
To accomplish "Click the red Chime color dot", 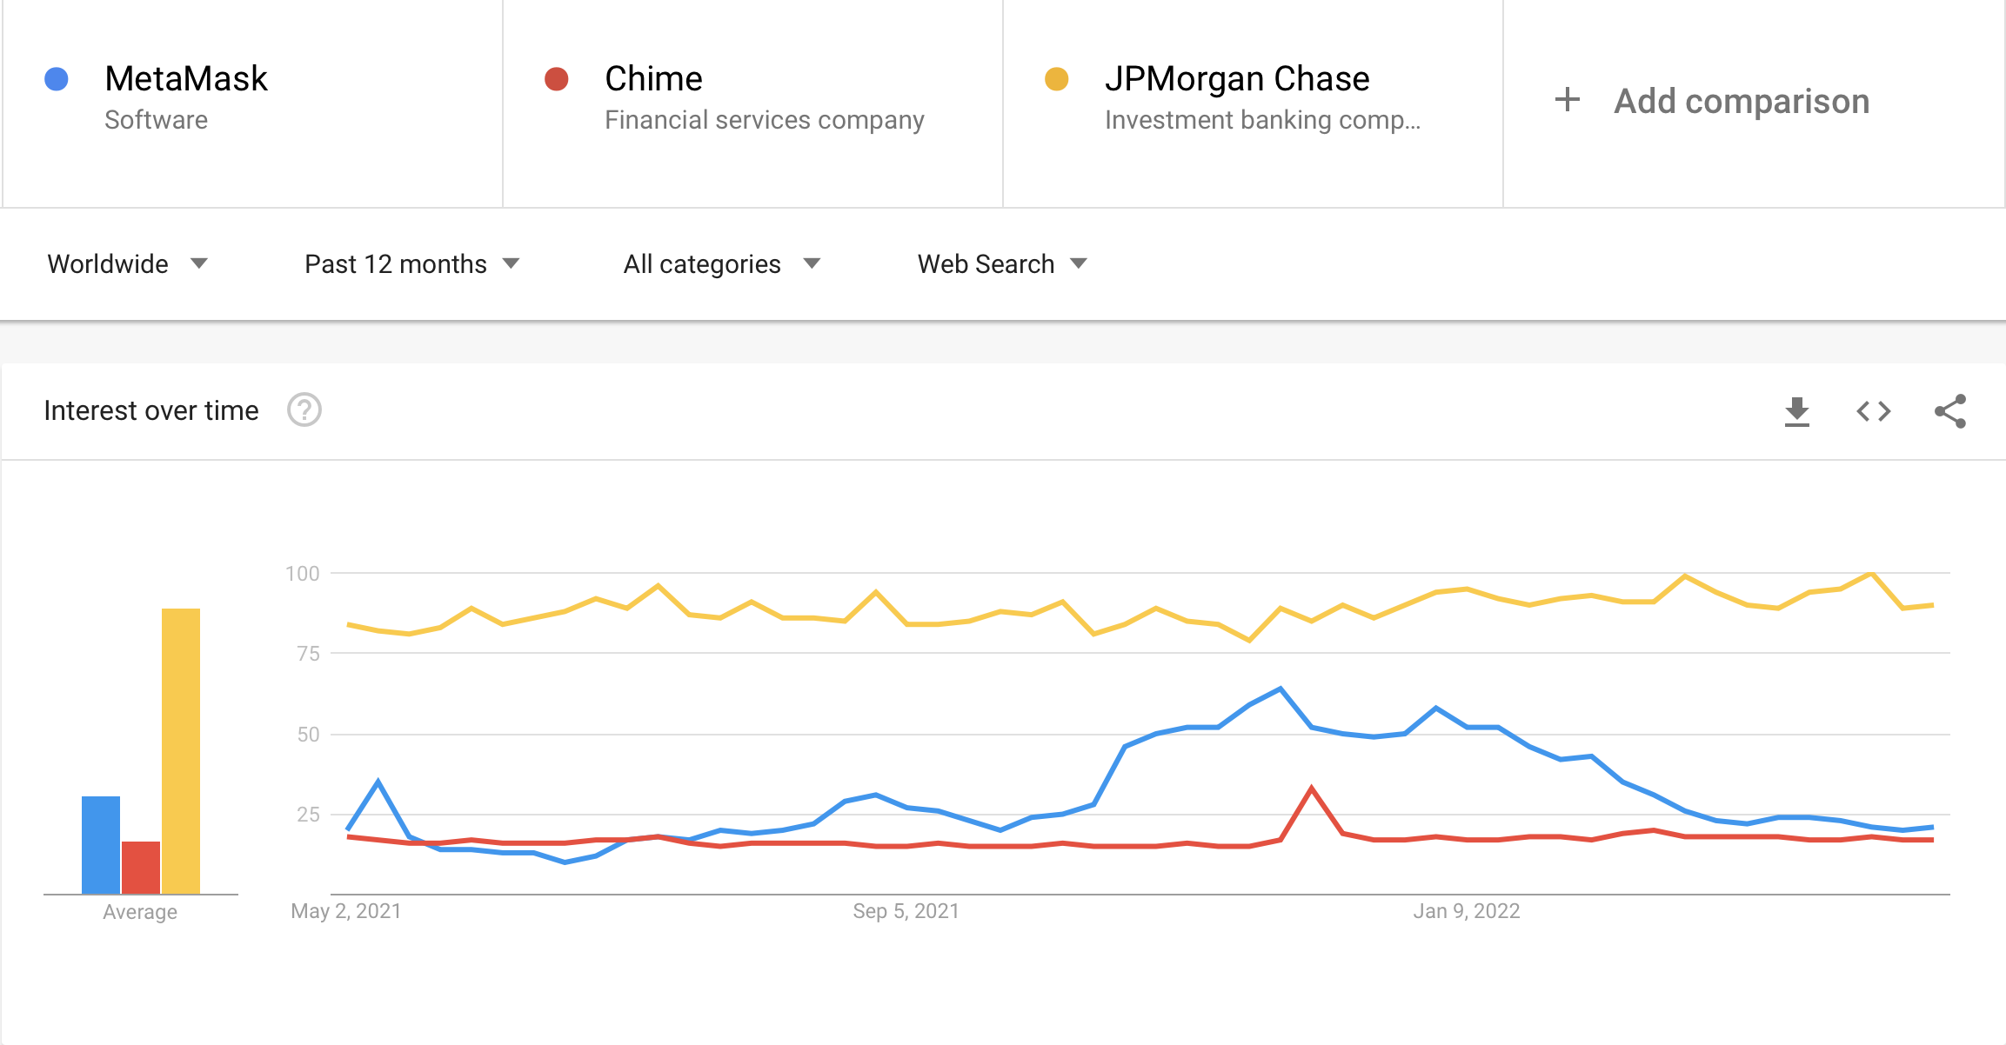I will pos(557,79).
